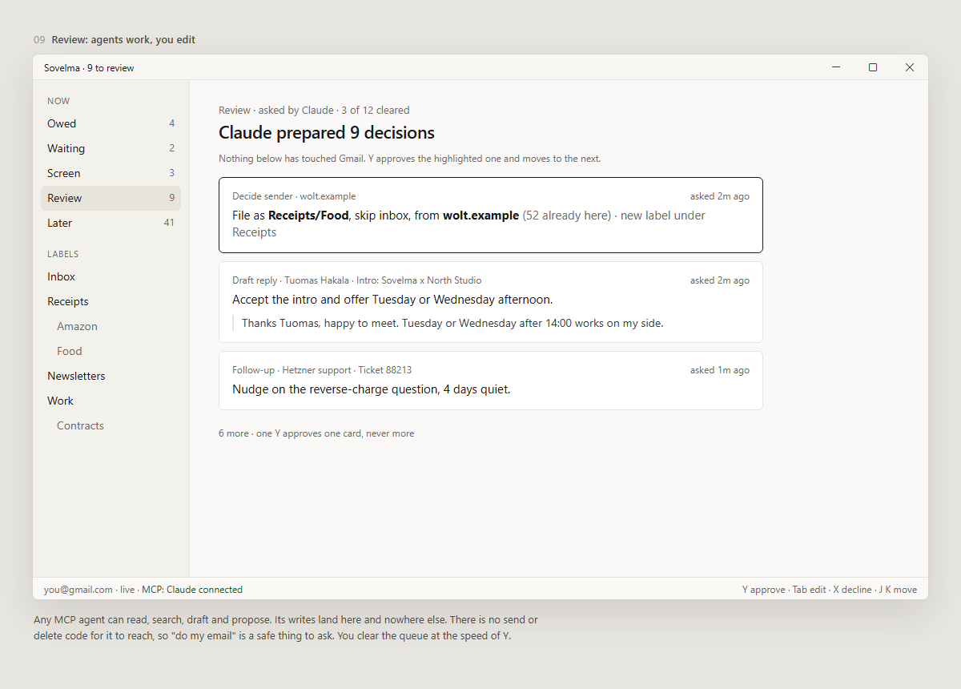Click 'asked 1m ago' on Hetzner card

pyautogui.click(x=720, y=370)
